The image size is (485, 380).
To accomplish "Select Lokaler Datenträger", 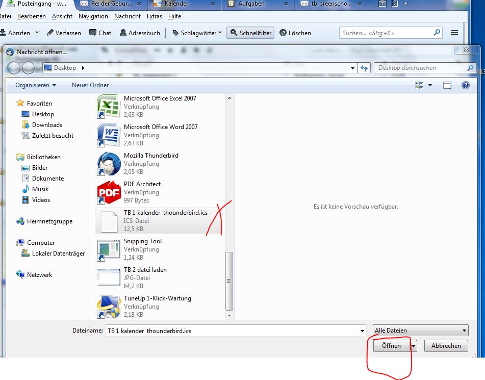I will click(x=53, y=254).
